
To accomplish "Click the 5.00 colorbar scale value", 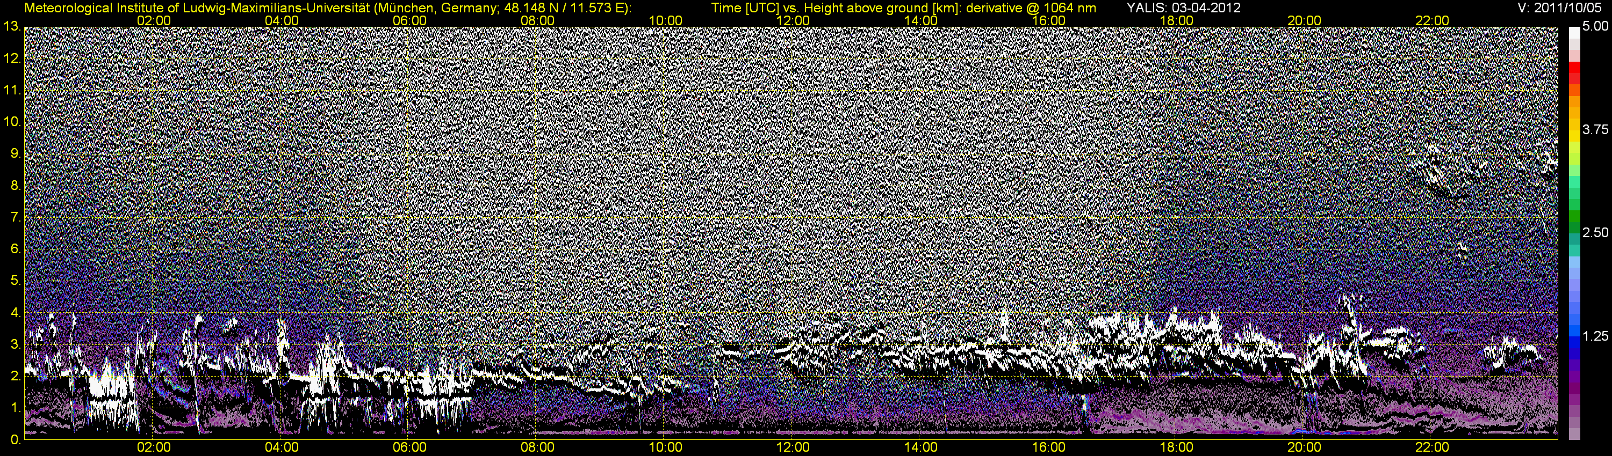I will pos(1595,26).
